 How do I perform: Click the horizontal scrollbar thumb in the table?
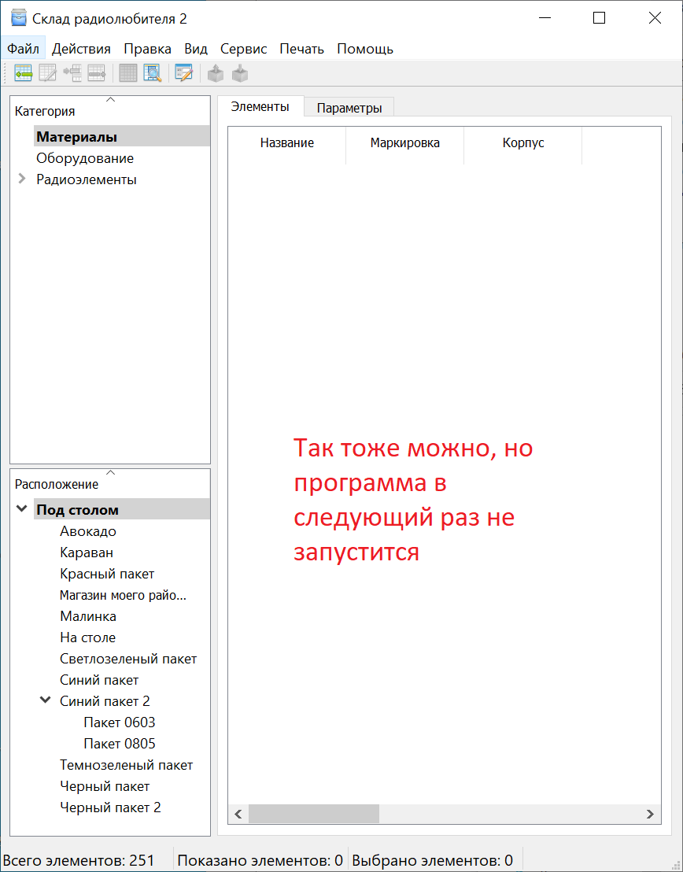point(313,814)
